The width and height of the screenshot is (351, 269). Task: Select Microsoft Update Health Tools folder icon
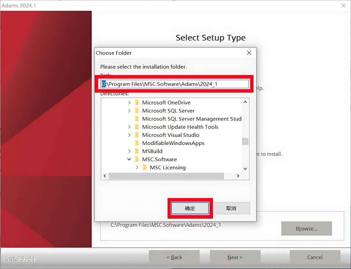click(x=137, y=127)
